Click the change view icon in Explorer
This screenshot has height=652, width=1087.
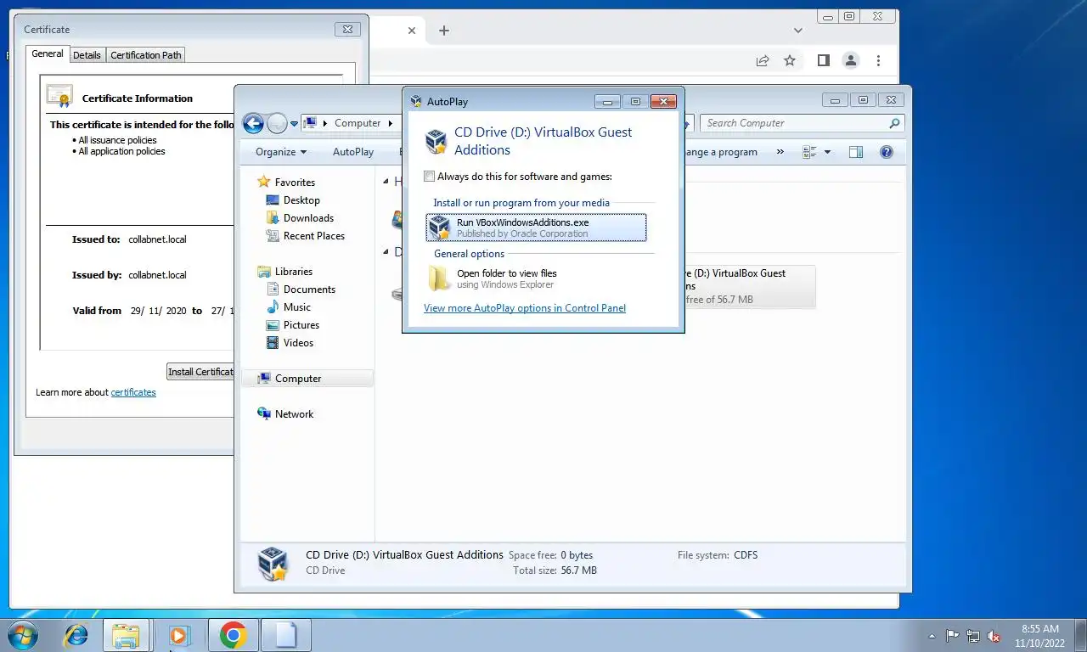809,152
